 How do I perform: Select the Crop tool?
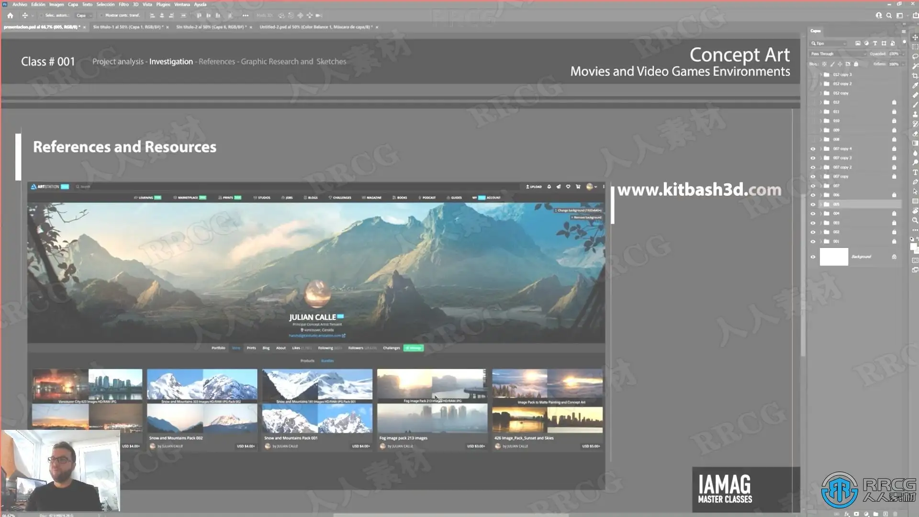[915, 76]
